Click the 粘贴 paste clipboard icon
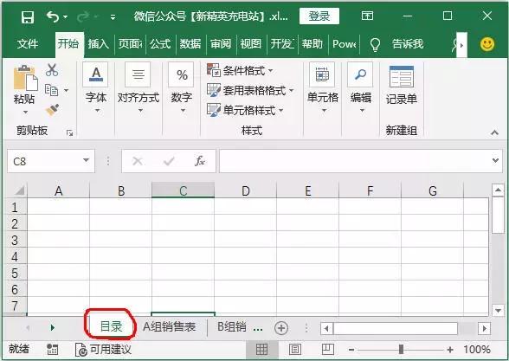The image size is (509, 361). [26, 78]
